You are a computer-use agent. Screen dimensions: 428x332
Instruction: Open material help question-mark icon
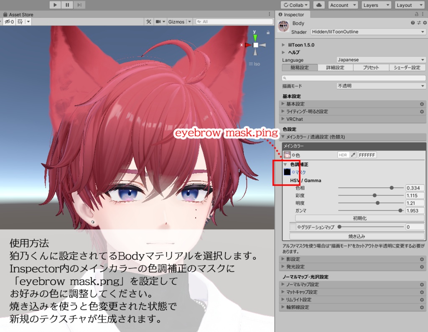pyautogui.click(x=413, y=23)
